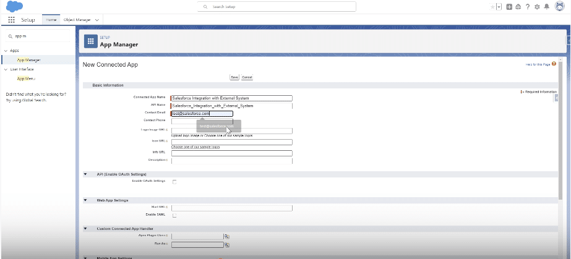Click the Start URL field
Screen dimensions: 571x259
[x=232, y=208]
